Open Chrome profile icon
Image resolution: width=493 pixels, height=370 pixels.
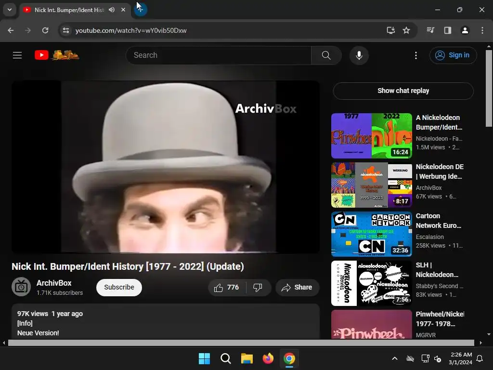click(x=465, y=30)
